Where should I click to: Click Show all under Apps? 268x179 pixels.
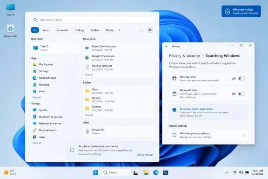(37, 97)
